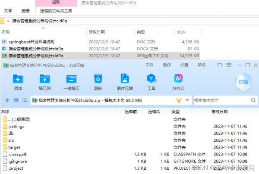Open the skin (shirt) icon in title bar
259x174 pixels.
(219, 65)
